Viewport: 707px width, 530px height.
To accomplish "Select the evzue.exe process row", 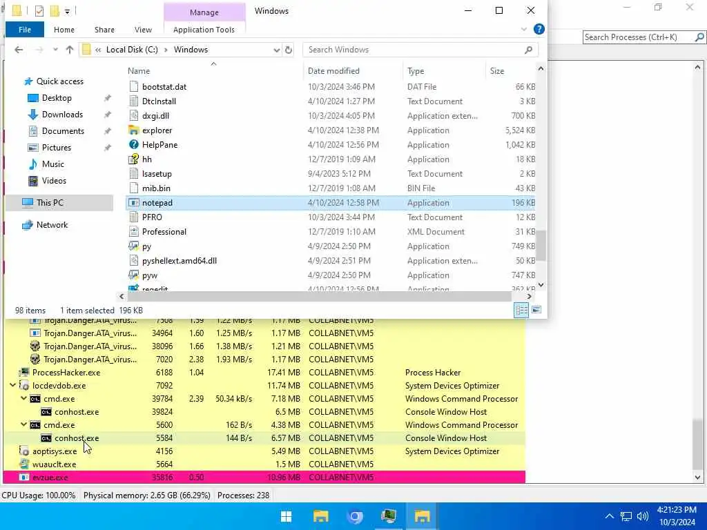I will pyautogui.click(x=264, y=478).
